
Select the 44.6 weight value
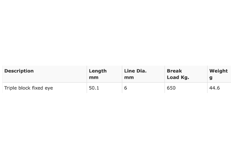[214, 88]
